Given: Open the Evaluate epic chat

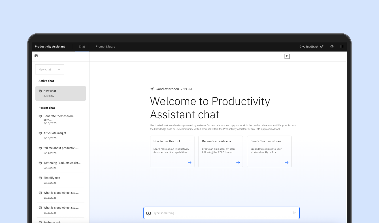Looking at the screenshot, I should 61,221.
